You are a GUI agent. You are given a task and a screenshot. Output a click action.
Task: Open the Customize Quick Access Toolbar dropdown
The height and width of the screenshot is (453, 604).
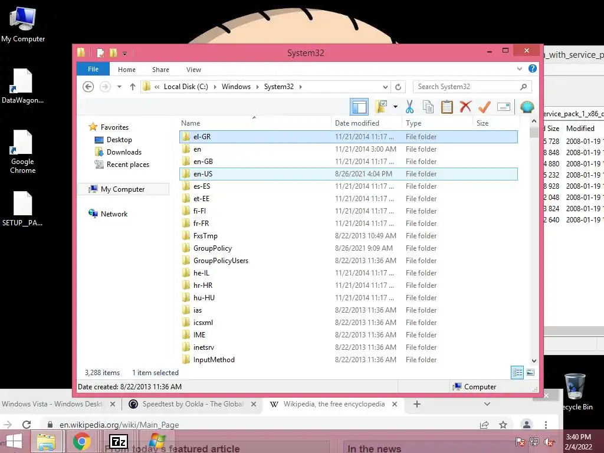coord(125,54)
